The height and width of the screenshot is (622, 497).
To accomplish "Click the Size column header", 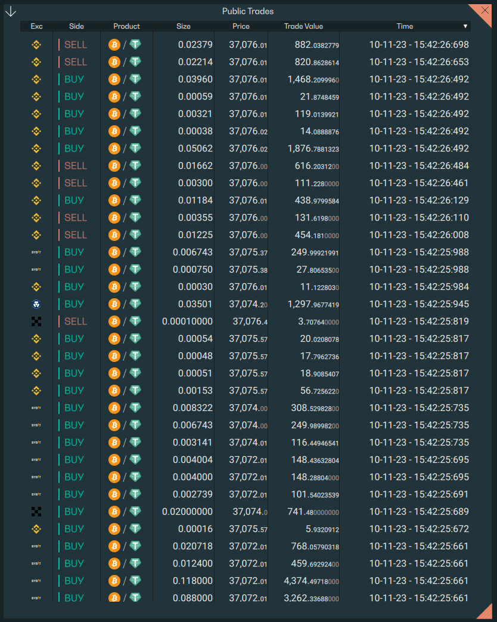I will pyautogui.click(x=184, y=26).
